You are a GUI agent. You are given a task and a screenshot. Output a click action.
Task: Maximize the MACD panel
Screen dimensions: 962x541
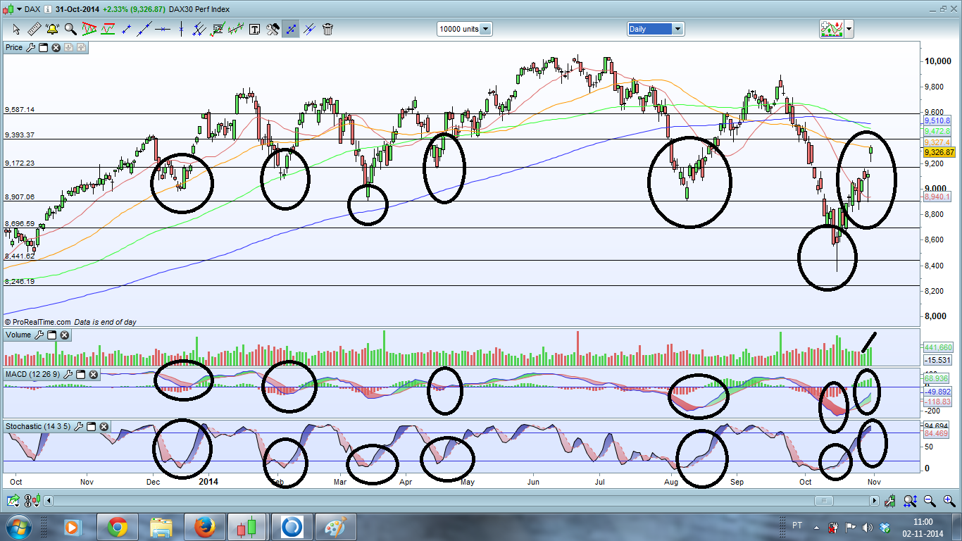click(x=80, y=374)
